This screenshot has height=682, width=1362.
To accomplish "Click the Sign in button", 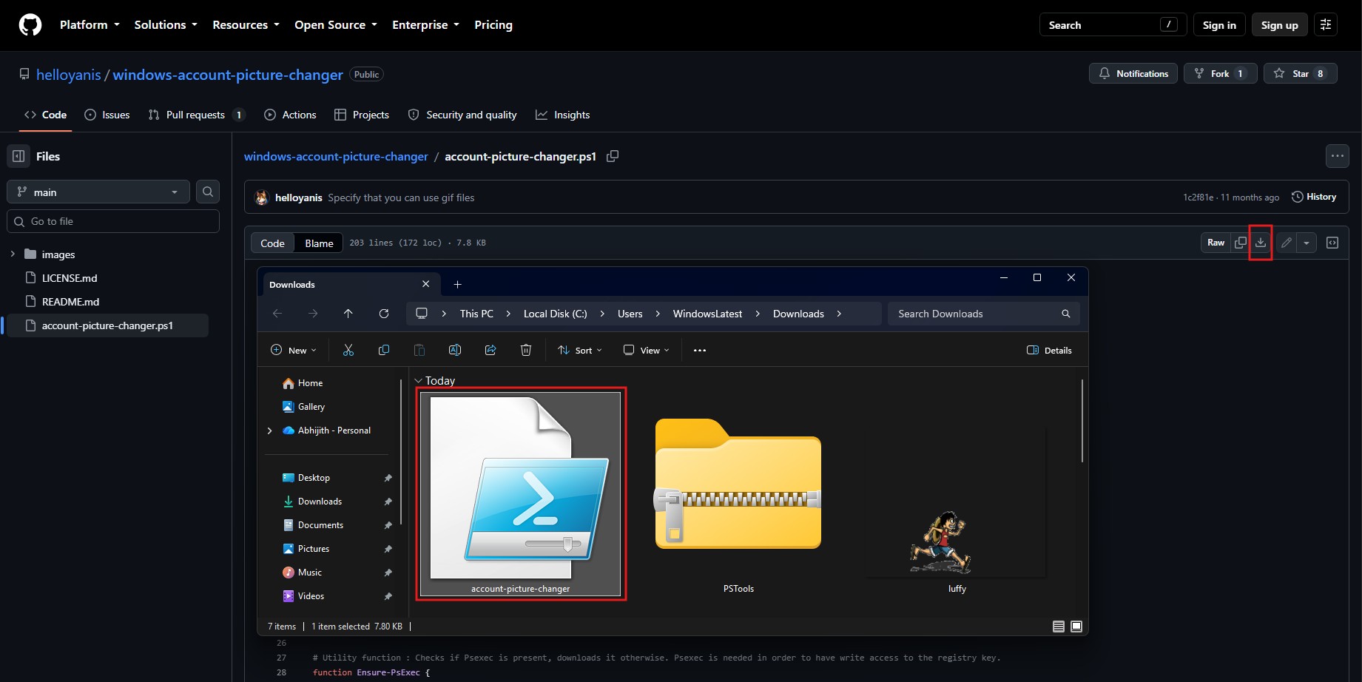I will click(x=1219, y=24).
